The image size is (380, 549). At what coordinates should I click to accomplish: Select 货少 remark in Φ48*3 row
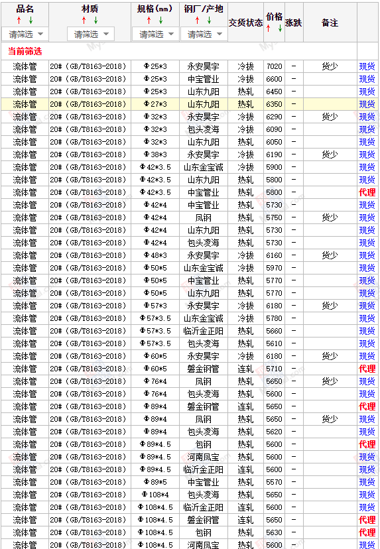330,255
